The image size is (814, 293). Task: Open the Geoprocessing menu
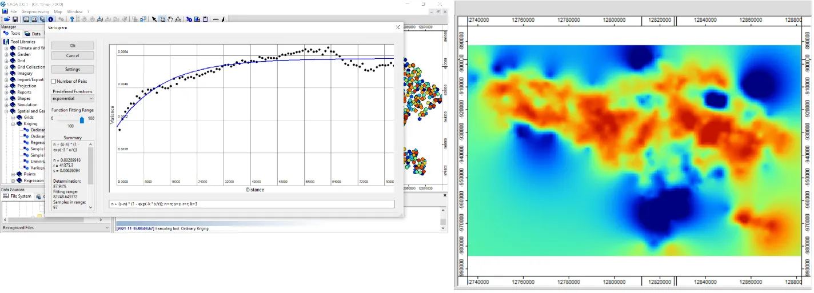pyautogui.click(x=35, y=11)
